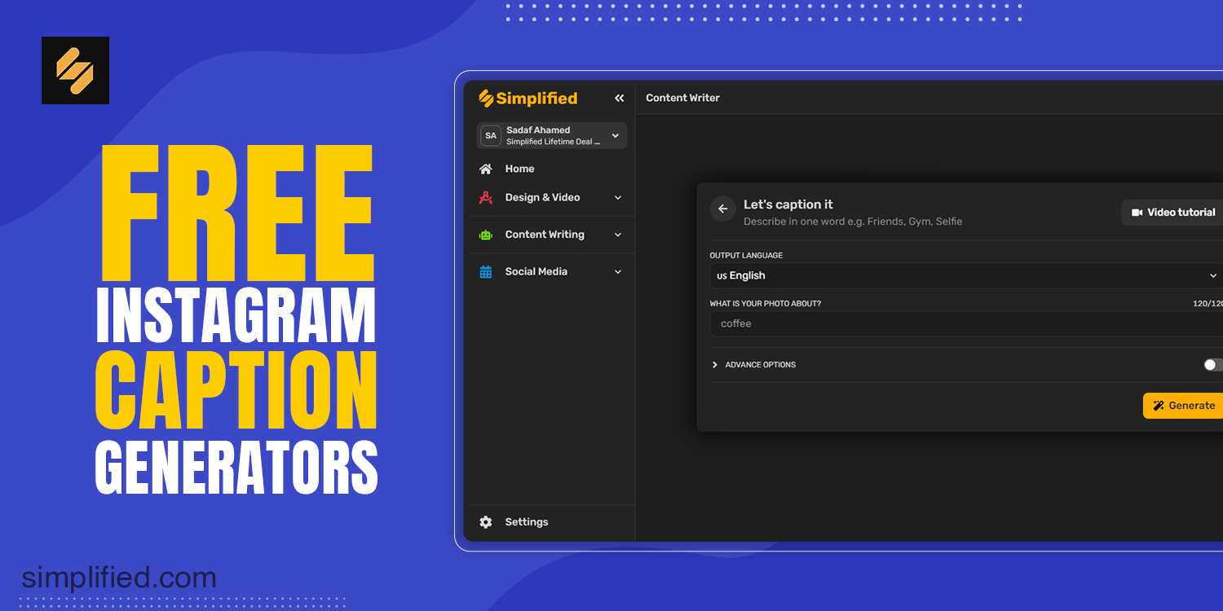Collapse the sidebar with double-chevron icon
The height and width of the screenshot is (611, 1223).
[619, 98]
